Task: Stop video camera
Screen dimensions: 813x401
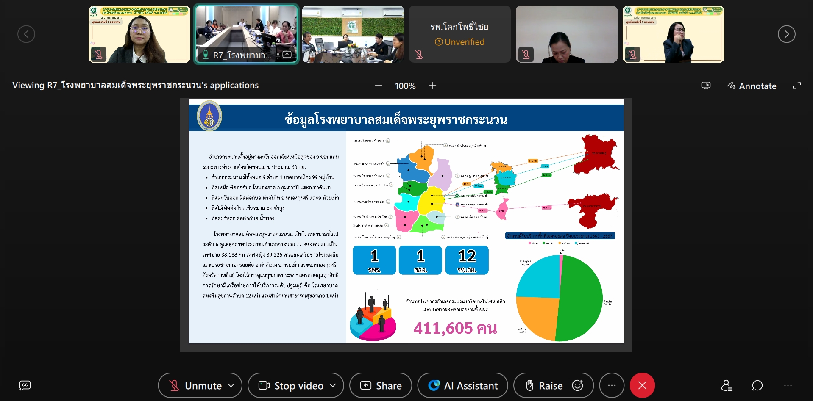Action: tap(292, 385)
